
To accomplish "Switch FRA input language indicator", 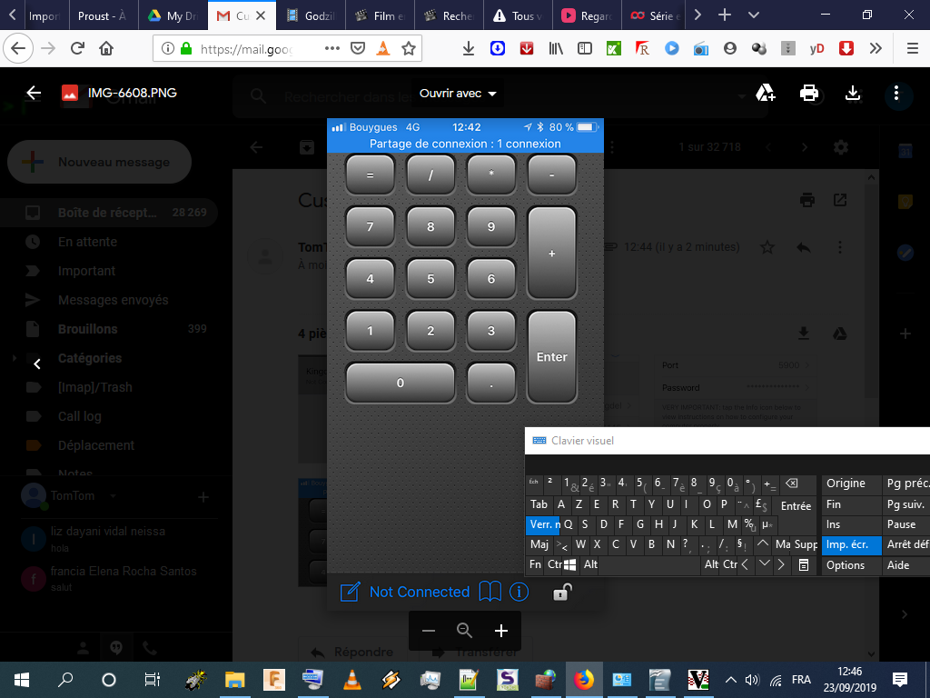I will pos(801,680).
